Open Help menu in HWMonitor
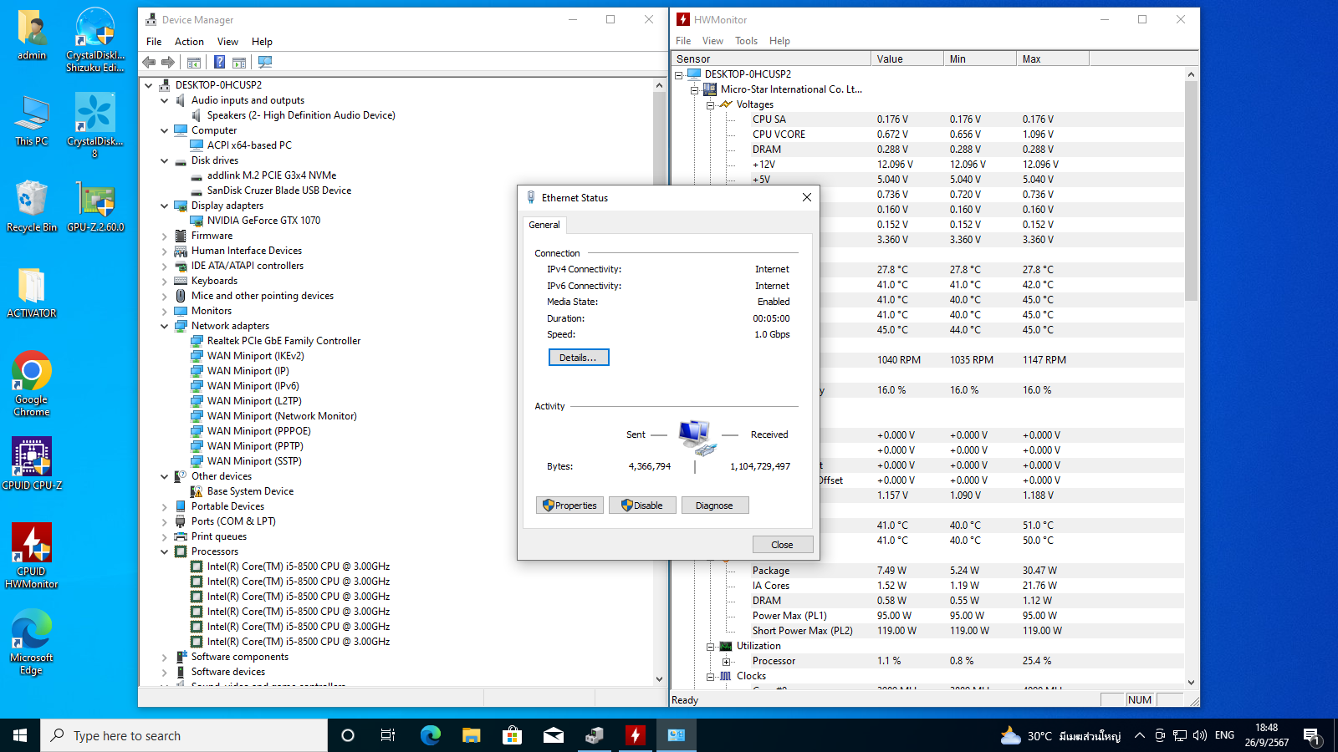This screenshot has height=752, width=1338. [779, 40]
